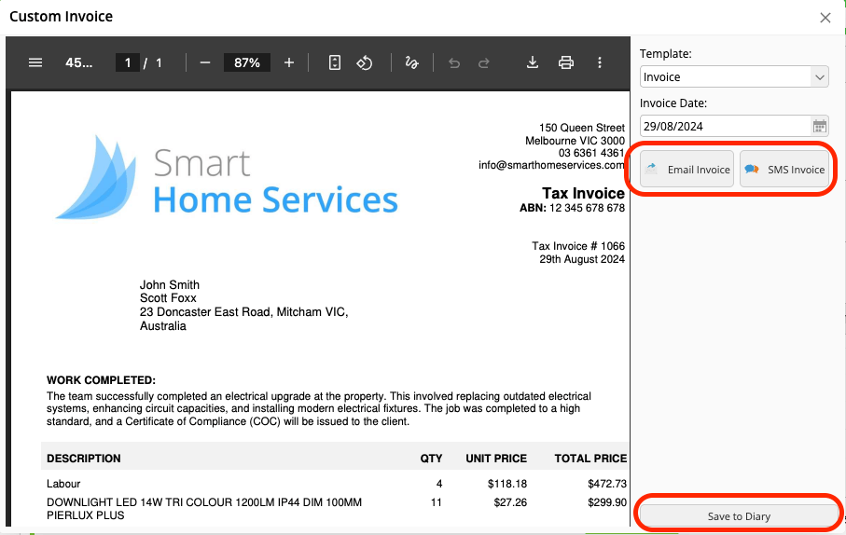
Task: Open PDF viewer more actions menu
Action: (600, 62)
